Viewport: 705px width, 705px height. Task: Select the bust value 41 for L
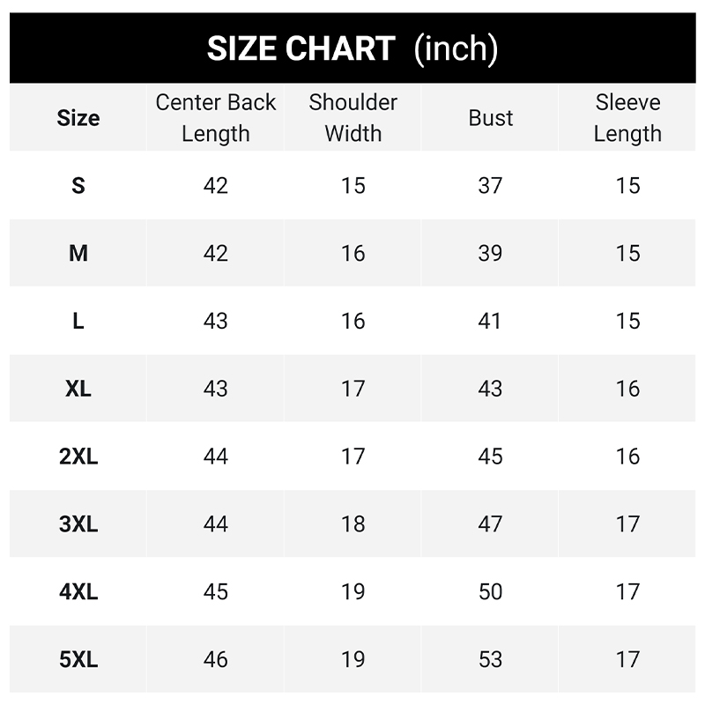click(x=490, y=321)
